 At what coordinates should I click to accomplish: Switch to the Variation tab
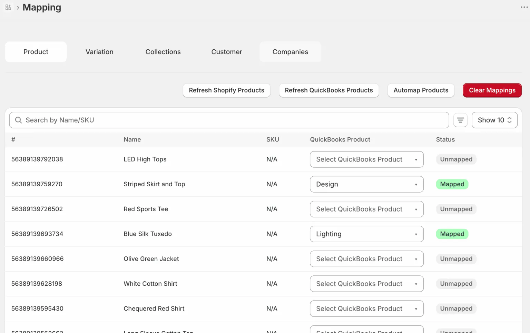99,52
